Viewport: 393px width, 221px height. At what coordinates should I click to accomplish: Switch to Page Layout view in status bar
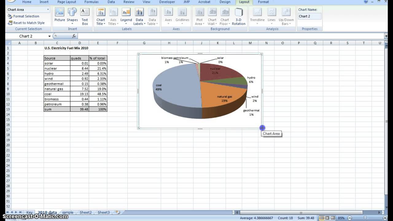click(x=327, y=218)
